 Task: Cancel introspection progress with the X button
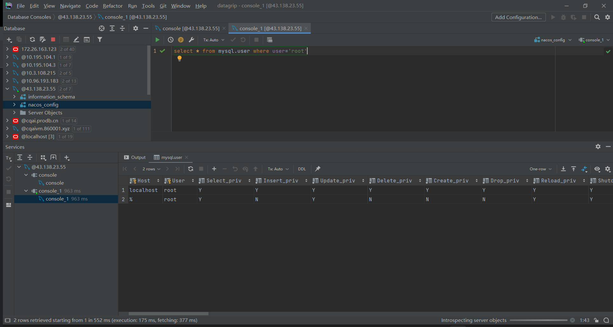[572, 320]
